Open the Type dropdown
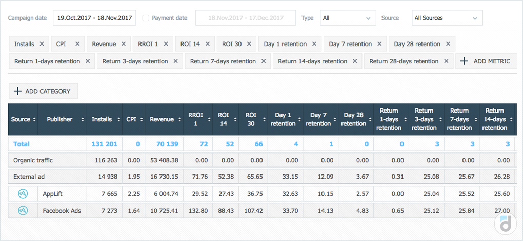The image size is (523, 241). coord(347,18)
